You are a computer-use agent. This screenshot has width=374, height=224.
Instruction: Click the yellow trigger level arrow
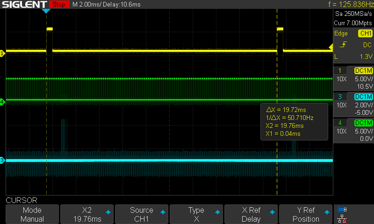pyautogui.click(x=331, y=47)
